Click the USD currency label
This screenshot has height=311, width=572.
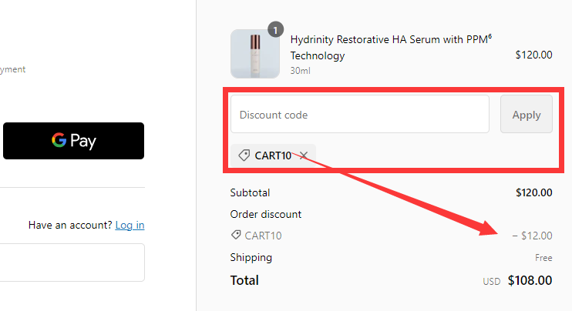coord(492,282)
